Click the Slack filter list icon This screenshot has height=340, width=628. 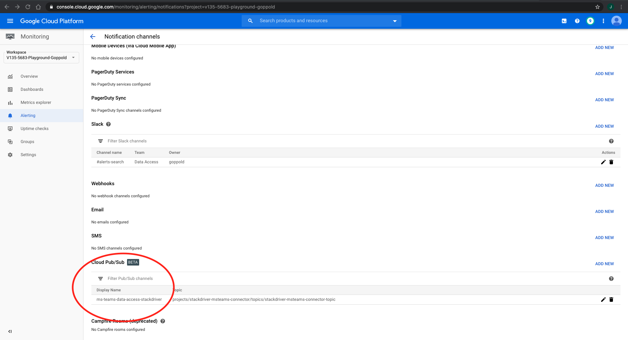[x=101, y=141]
